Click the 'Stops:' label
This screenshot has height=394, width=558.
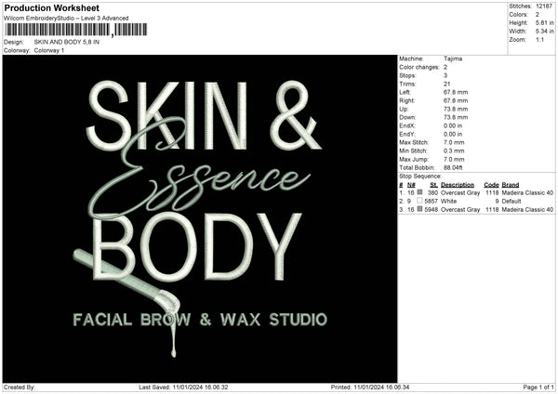(407, 76)
